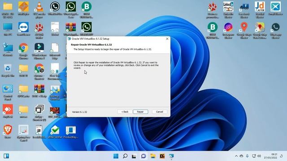Select the Control Panel desktop icon

click(x=8, y=89)
